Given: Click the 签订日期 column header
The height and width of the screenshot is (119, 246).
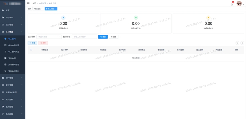Looking at the screenshot, I should 161,50.
